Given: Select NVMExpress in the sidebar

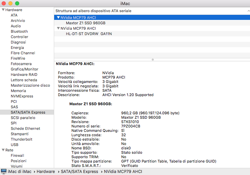Looking at the screenshot, I should click(22, 96).
